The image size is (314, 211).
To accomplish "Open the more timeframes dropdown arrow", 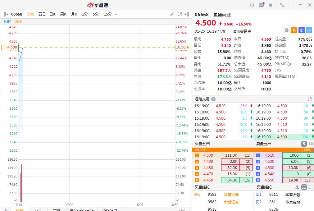I will (x=116, y=14).
